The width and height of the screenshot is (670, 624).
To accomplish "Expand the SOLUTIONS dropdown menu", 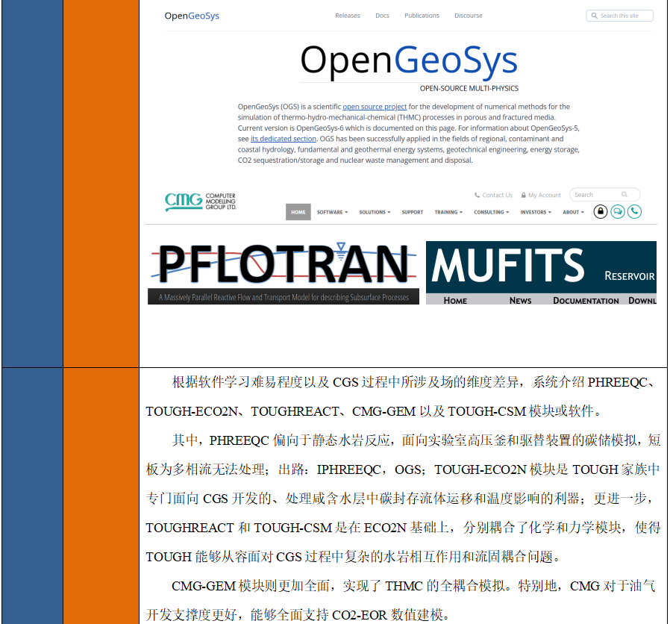I will pyautogui.click(x=375, y=212).
